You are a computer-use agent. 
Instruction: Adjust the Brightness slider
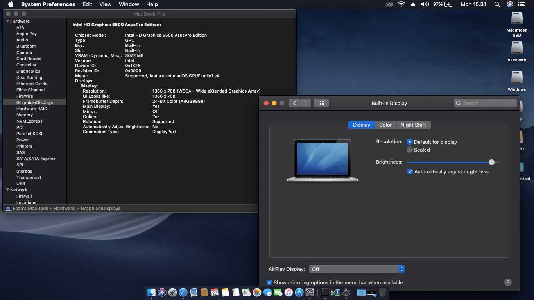(491, 162)
